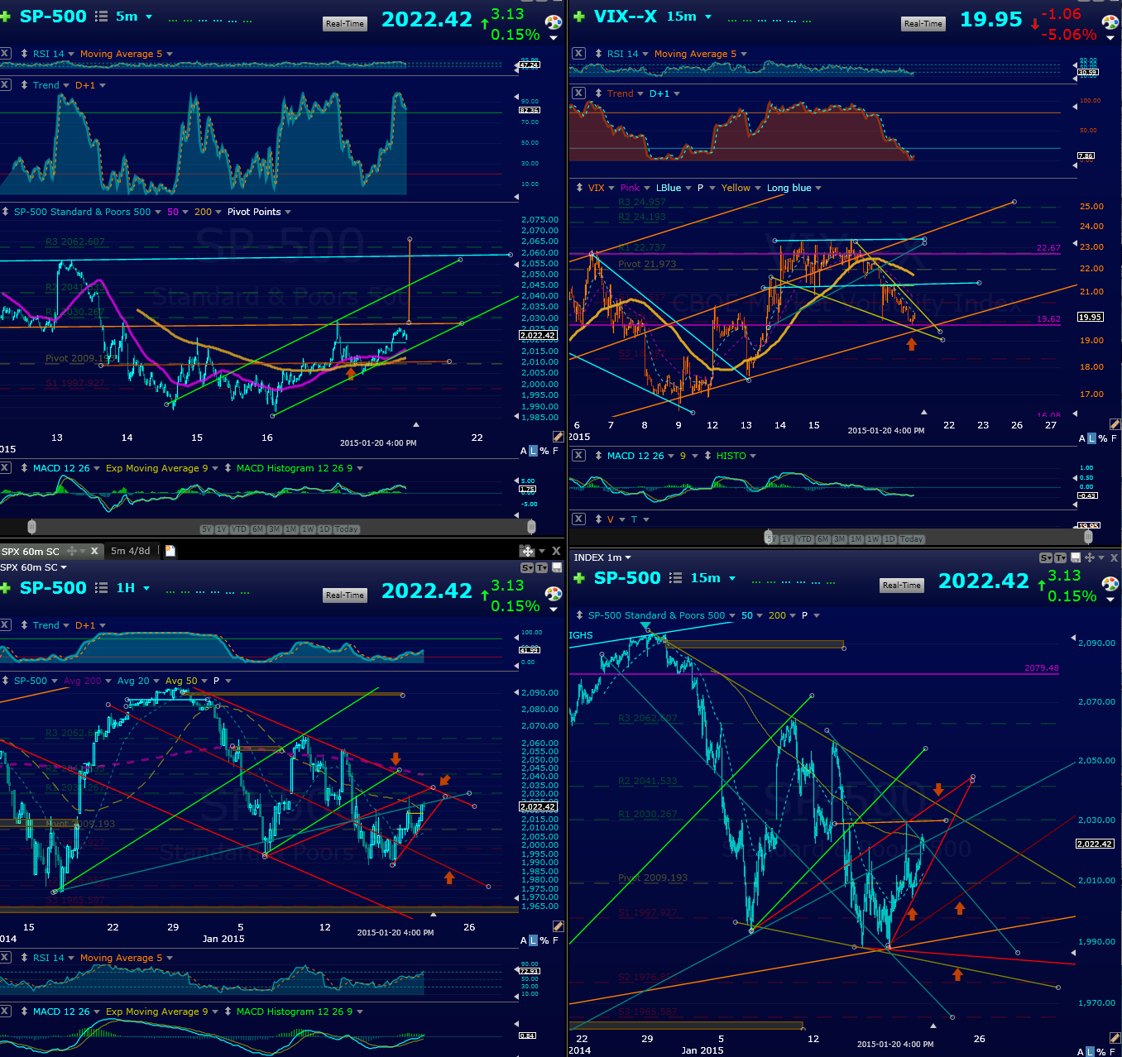The image size is (1122, 1057).
Task: Click the 2022.42 price label on 5m axis
Action: pos(538,335)
